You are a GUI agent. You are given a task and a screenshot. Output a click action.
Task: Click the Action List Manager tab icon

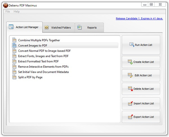click(11, 27)
